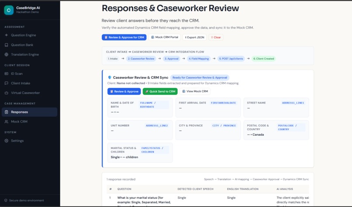This screenshot has height=207, width=352.
Task: Click the red Clear button
Action: [216, 37]
